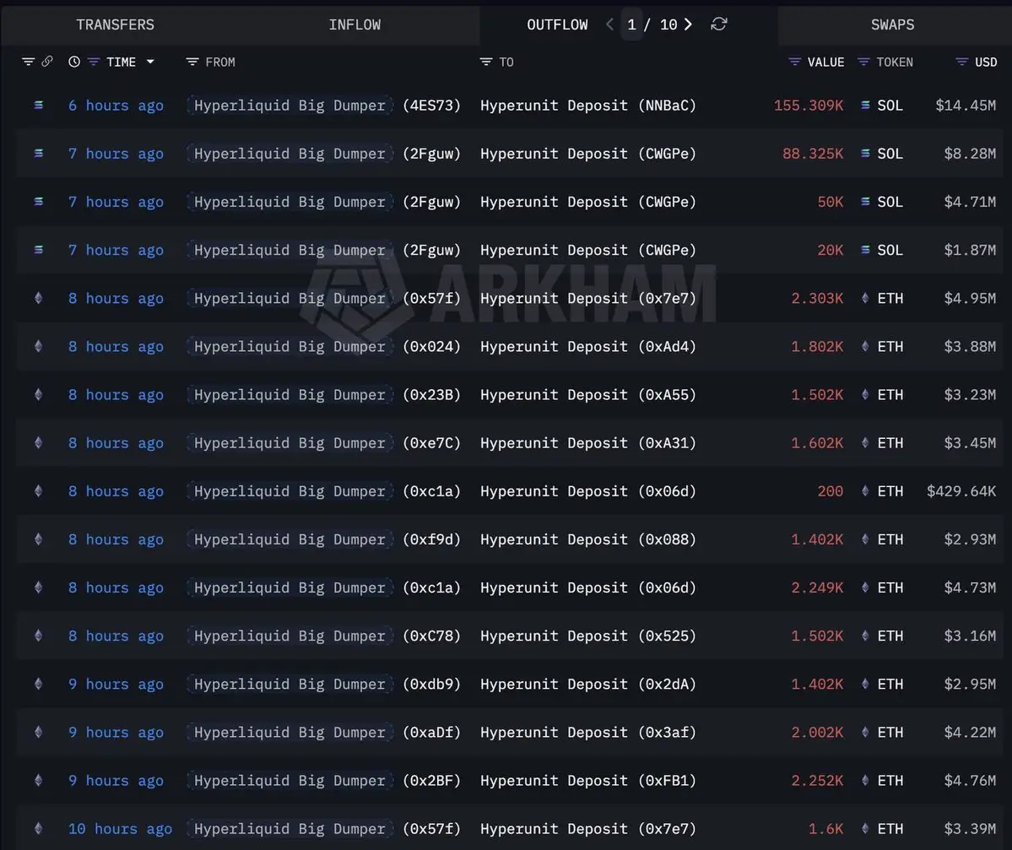The width and height of the screenshot is (1012, 850).
Task: Click the refresh icon beside page counter
Action: pos(719,24)
